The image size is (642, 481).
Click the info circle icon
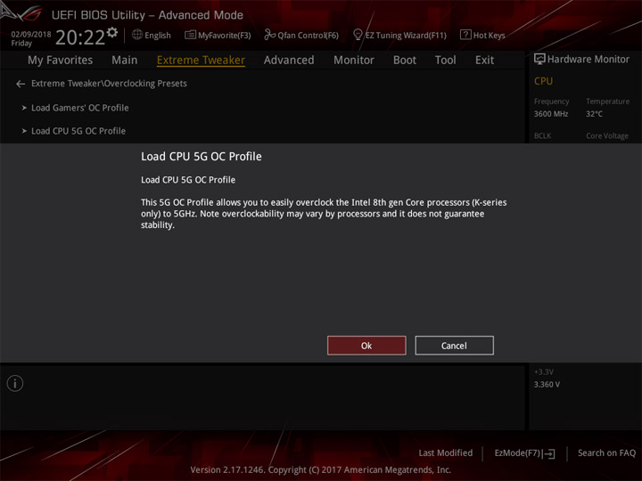15,384
